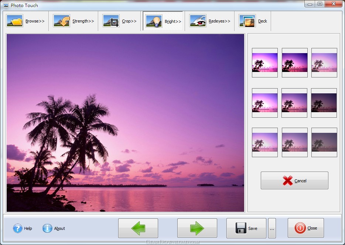Select top-right washed-out preset thumbnail
The image size is (345, 245).
click(324, 63)
